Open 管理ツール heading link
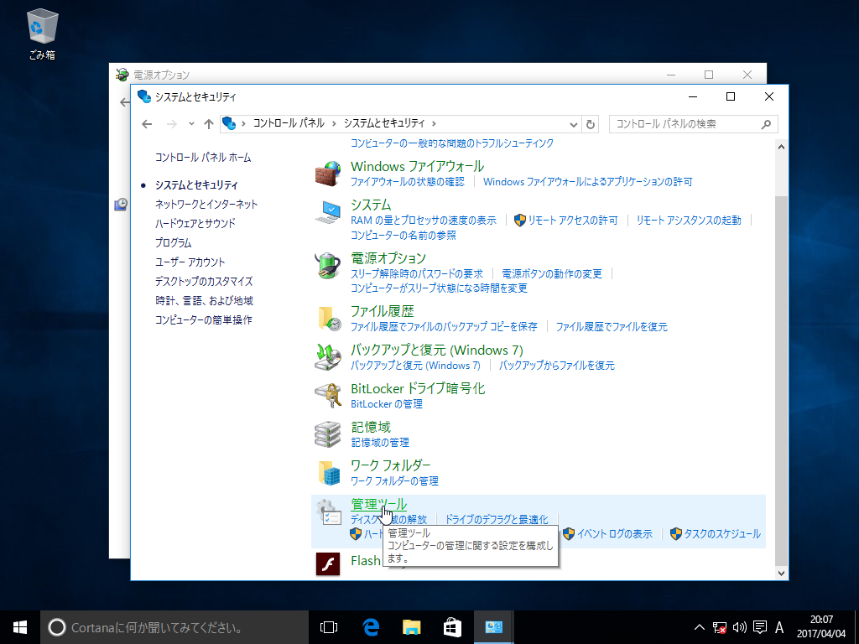 (378, 504)
